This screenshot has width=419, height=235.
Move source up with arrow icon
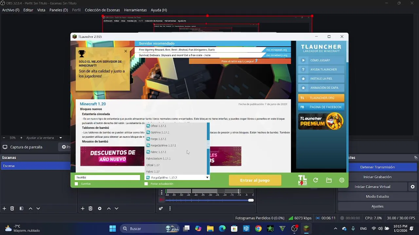[109, 208]
